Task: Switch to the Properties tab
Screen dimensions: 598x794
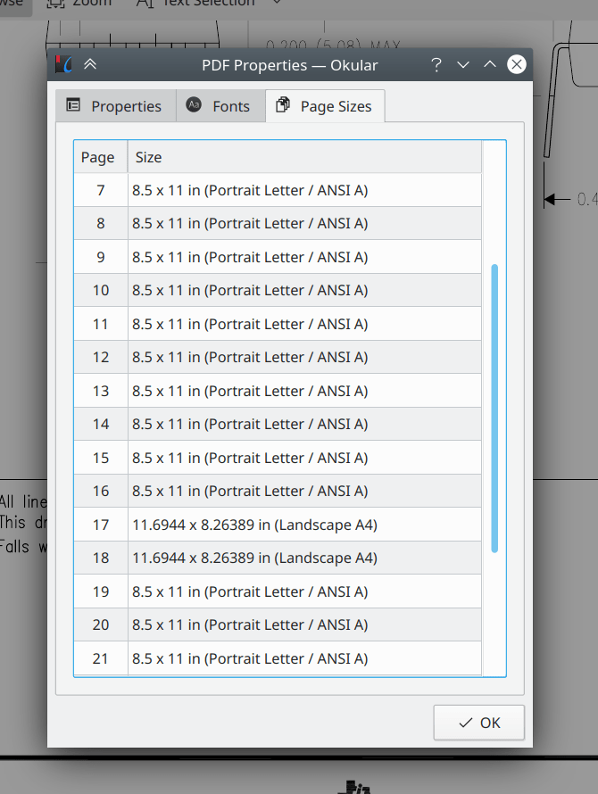Action: point(114,106)
